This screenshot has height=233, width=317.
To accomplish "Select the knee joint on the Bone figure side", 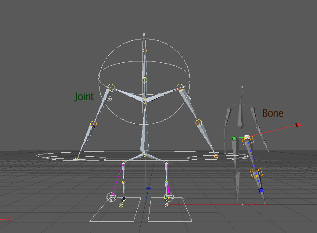I will (166, 183).
